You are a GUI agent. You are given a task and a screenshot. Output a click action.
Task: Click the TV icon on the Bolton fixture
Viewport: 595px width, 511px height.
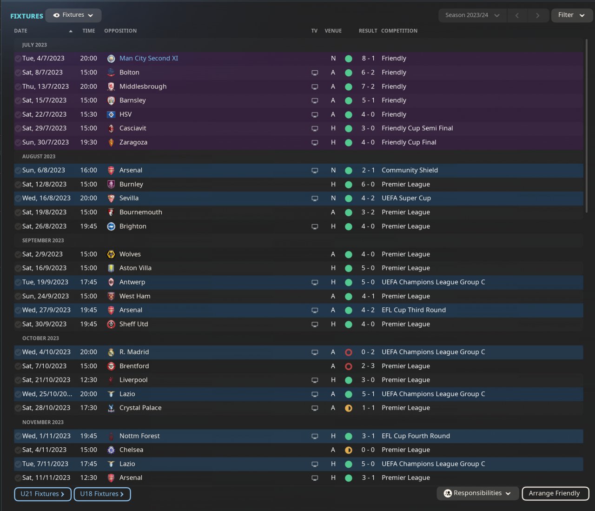315,73
